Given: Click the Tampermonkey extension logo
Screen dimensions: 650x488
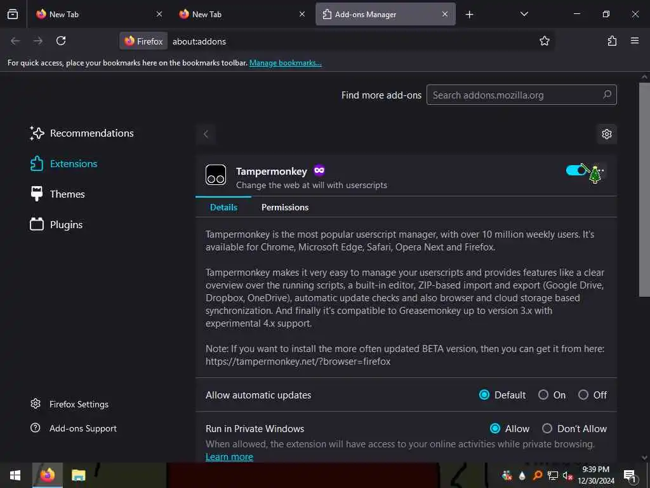Looking at the screenshot, I should [216, 175].
